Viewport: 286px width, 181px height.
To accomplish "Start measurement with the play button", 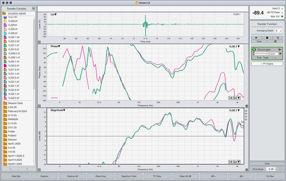I will [256, 38].
